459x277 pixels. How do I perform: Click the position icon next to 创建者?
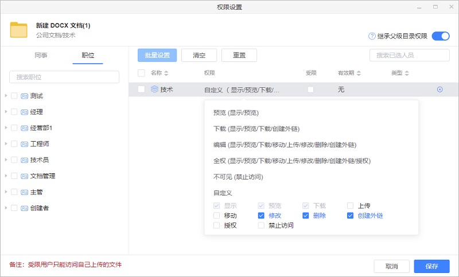coord(24,208)
